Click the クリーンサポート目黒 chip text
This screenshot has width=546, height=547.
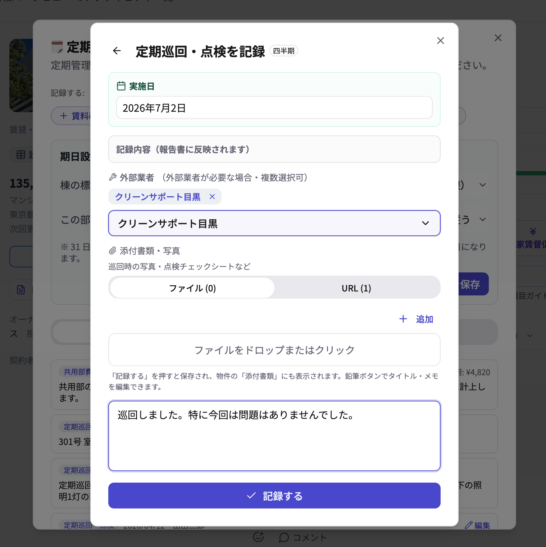click(x=158, y=197)
